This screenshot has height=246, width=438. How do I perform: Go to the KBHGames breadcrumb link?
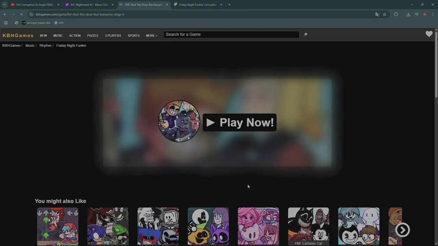[11, 45]
